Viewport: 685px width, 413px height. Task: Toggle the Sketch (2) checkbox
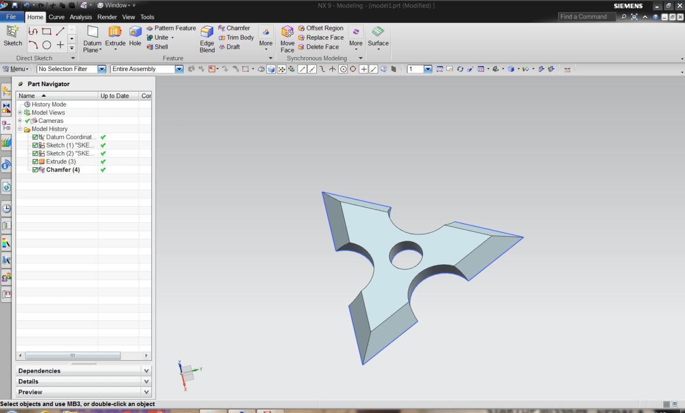tap(35, 153)
